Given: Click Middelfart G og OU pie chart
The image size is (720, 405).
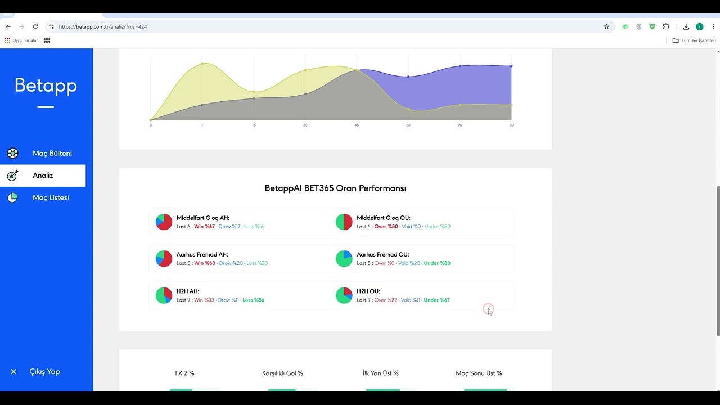Looking at the screenshot, I should (344, 222).
